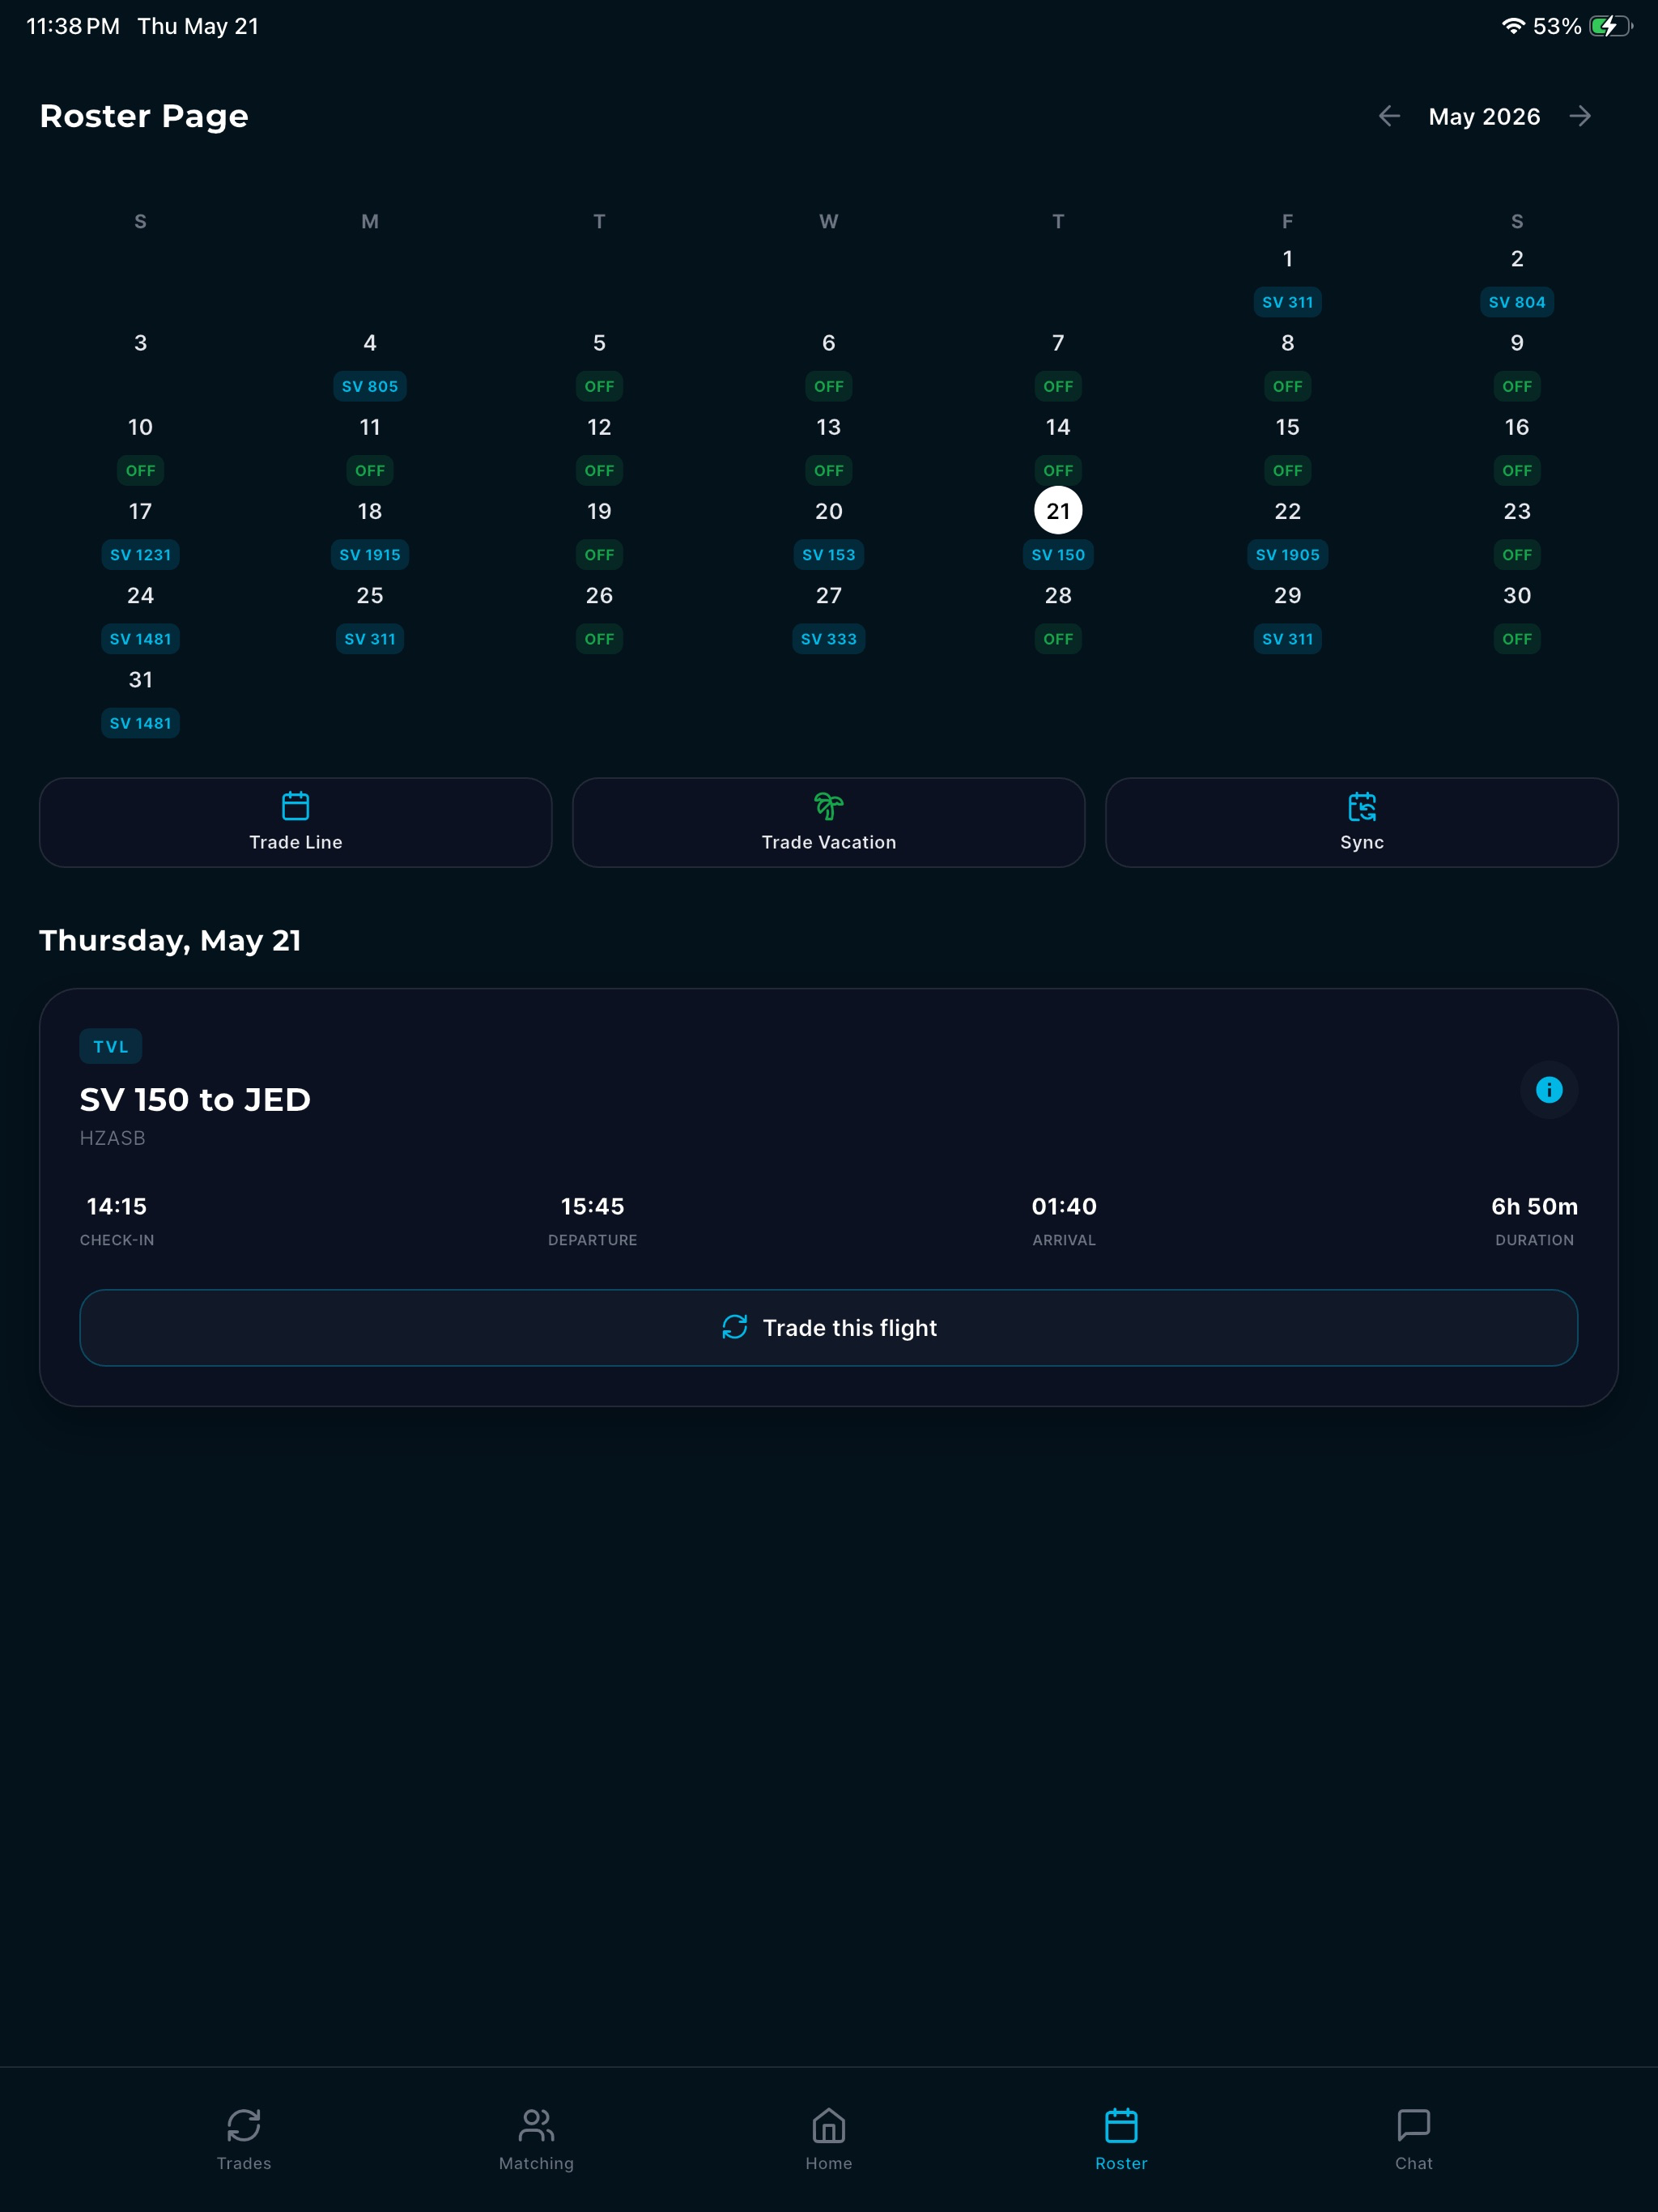The image size is (1658, 2212).
Task: Tap SV 150 flight badge on calendar
Action: pyautogui.click(x=1058, y=554)
